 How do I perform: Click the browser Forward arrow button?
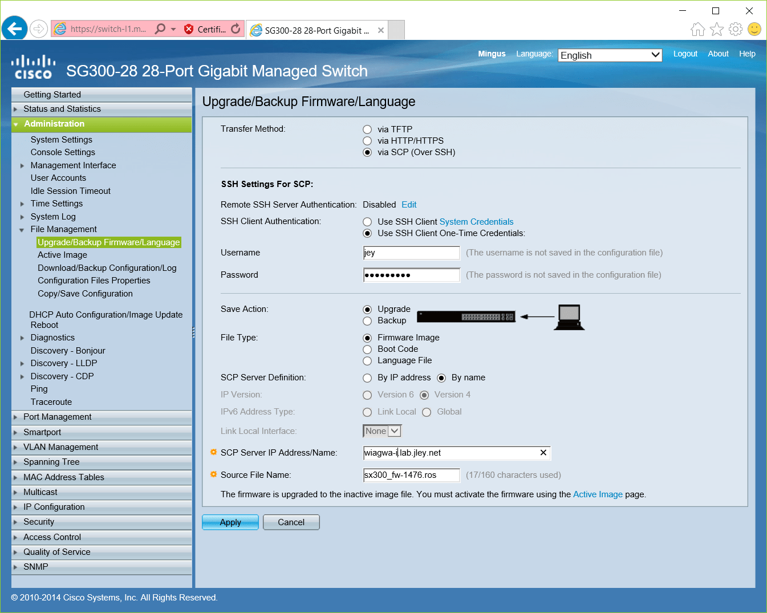39,29
